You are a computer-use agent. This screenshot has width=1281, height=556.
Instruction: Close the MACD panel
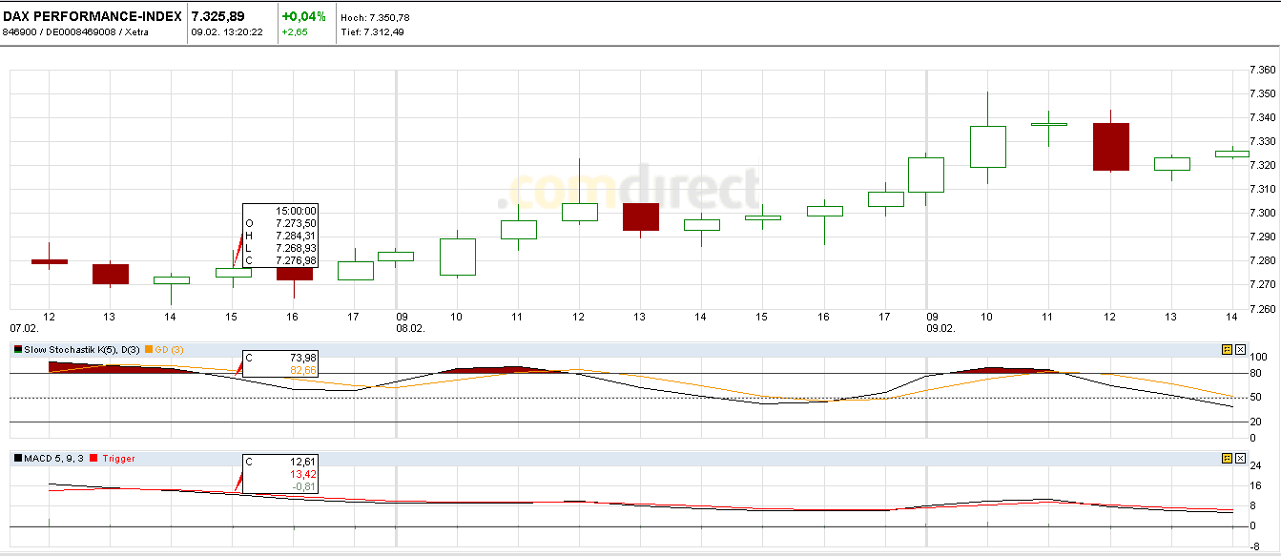pos(1240,459)
